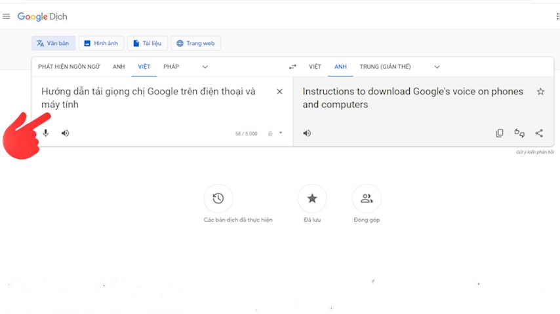Select Anh as source language
Viewport: 560px width, 314px height.
(x=119, y=67)
